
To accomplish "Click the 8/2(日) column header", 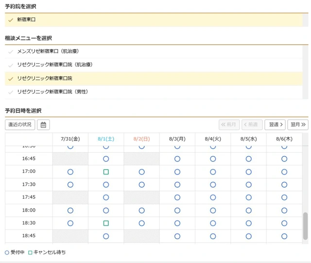I will [x=141, y=139].
